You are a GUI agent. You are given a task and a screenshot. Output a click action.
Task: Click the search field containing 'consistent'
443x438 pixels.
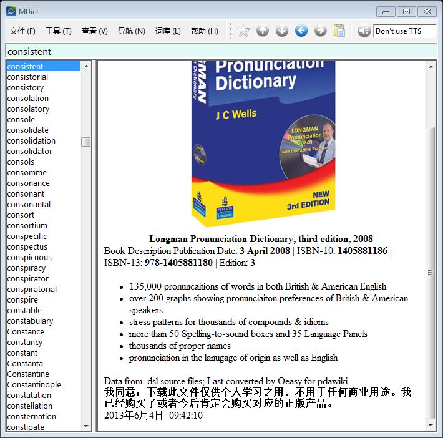221,51
